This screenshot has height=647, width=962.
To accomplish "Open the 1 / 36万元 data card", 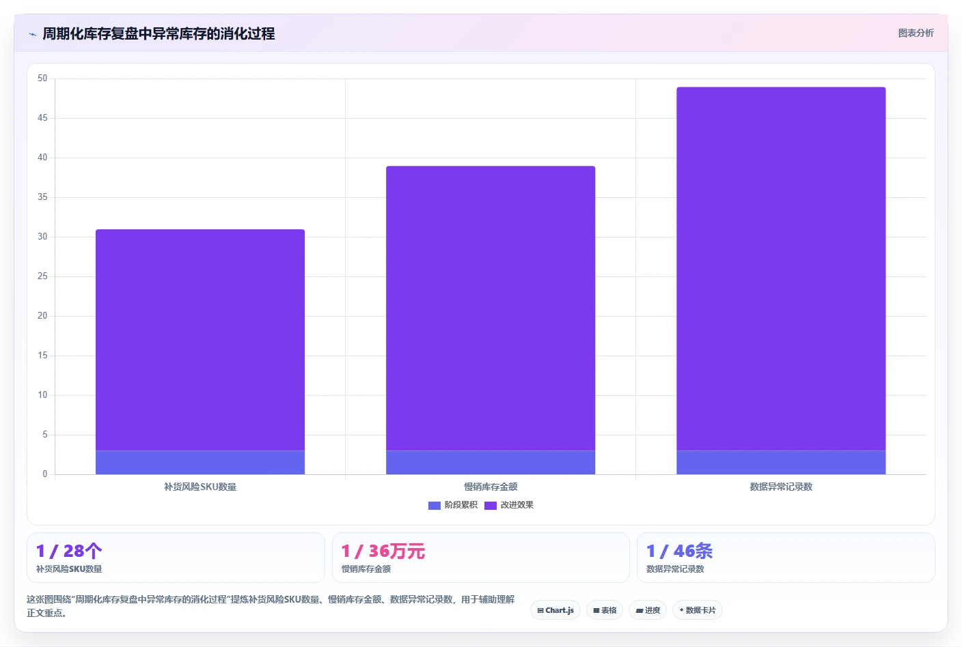I will (x=481, y=558).
